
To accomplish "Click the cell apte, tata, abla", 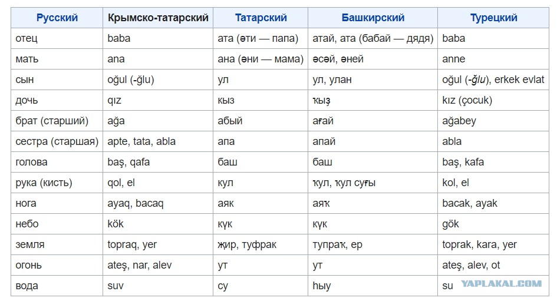I will 158,141.
